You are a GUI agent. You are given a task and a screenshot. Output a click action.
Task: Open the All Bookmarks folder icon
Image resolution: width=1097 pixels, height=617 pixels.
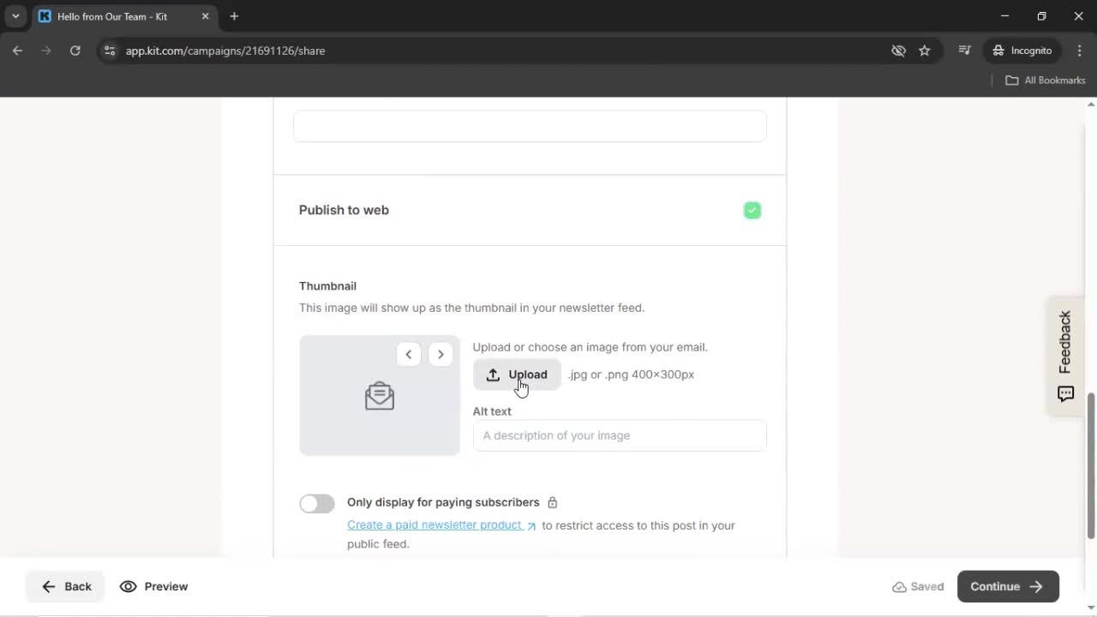[1011, 80]
